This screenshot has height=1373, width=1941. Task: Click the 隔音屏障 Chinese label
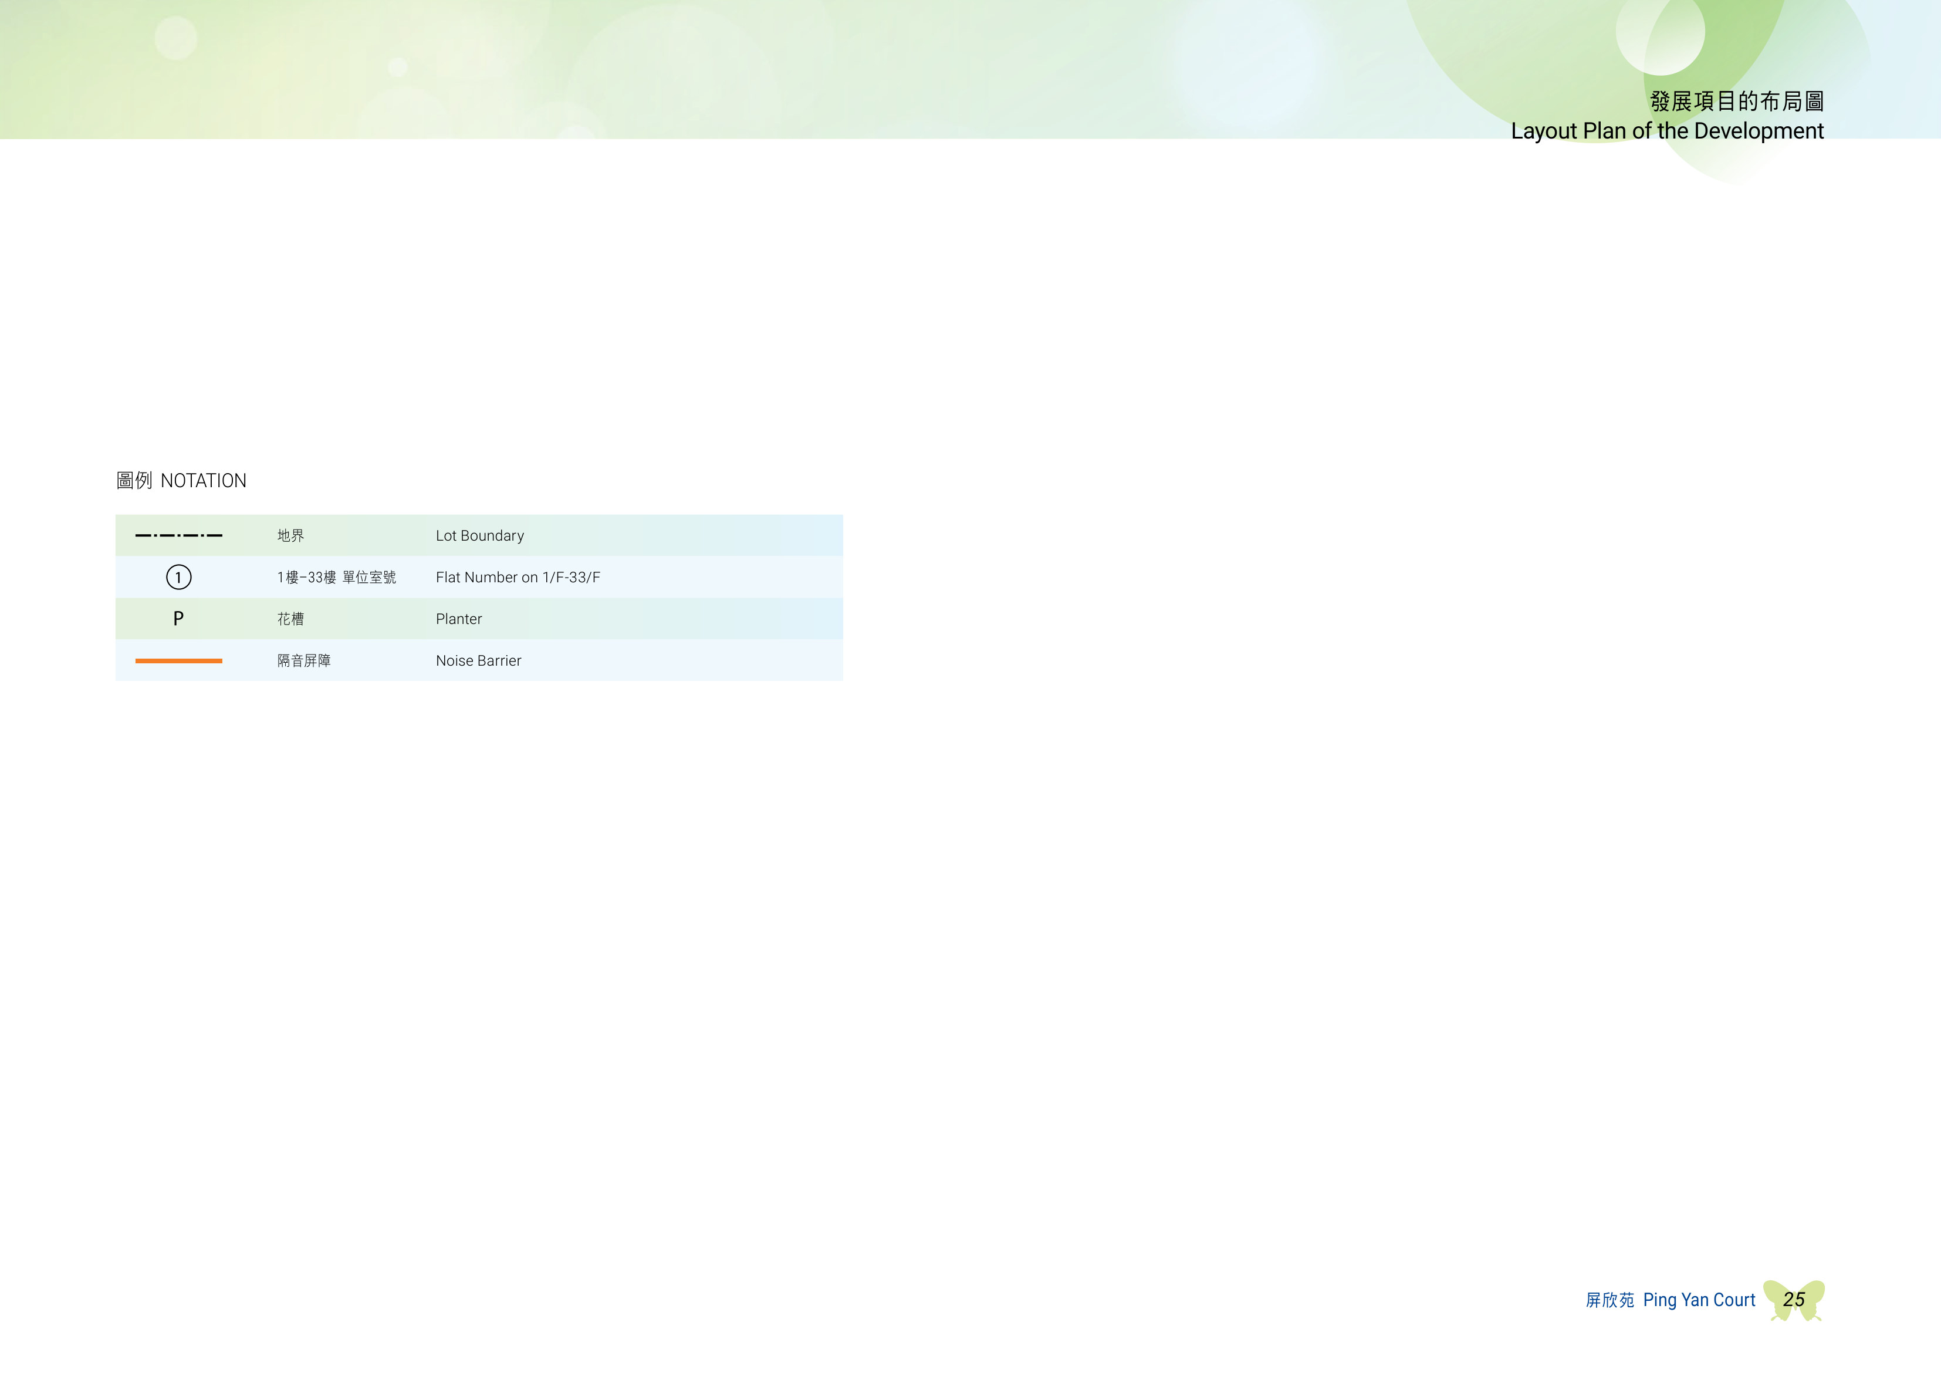305,661
